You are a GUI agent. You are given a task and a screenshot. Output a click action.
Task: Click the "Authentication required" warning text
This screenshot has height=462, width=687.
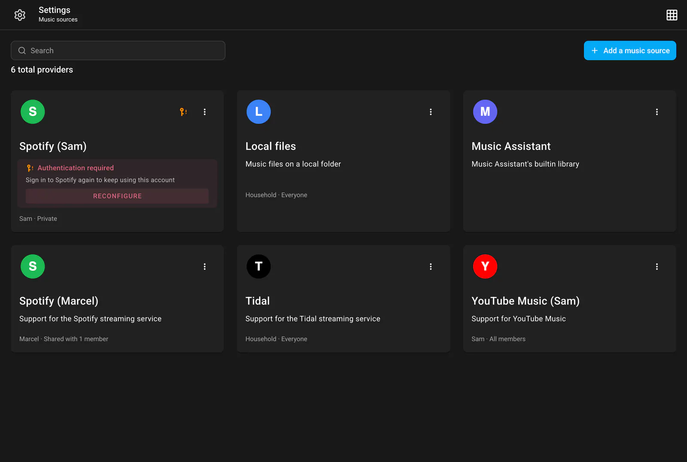(x=76, y=168)
